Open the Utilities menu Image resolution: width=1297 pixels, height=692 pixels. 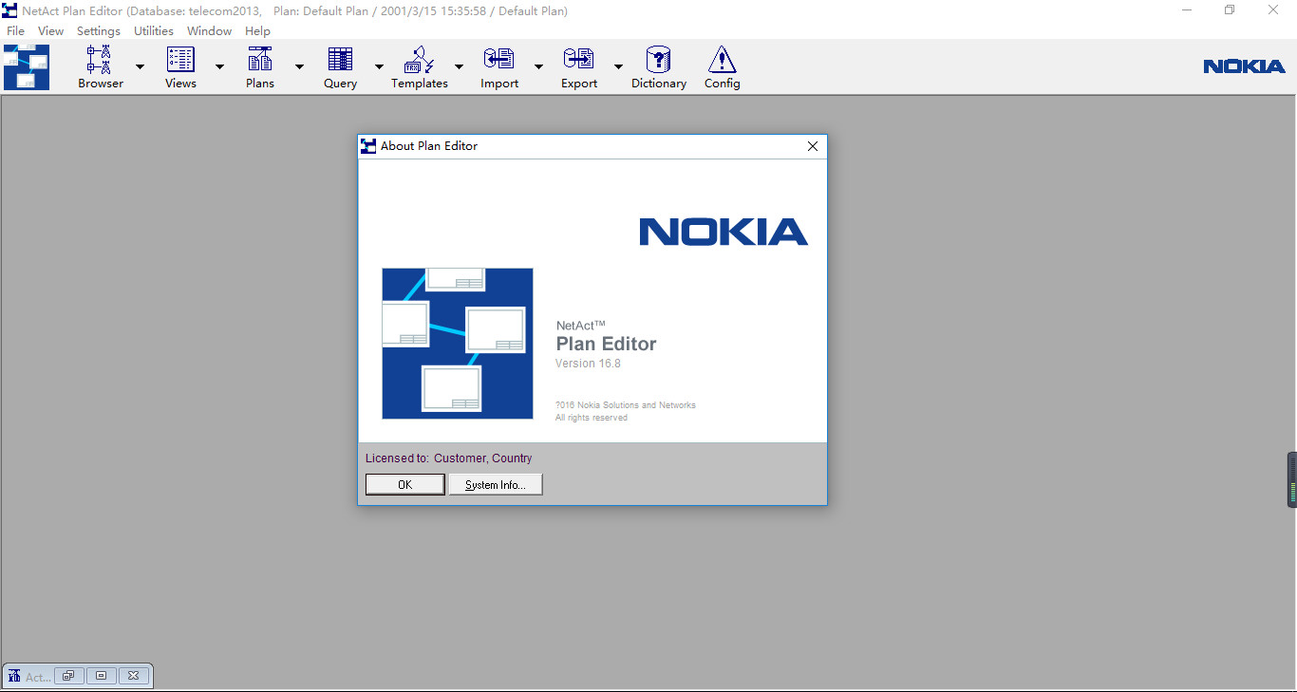pyautogui.click(x=153, y=30)
